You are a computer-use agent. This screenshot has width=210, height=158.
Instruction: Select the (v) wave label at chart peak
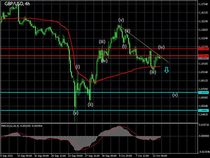(121, 20)
